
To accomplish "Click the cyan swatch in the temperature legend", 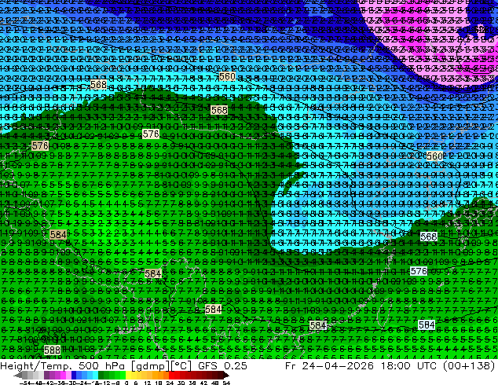I will [95, 376].
